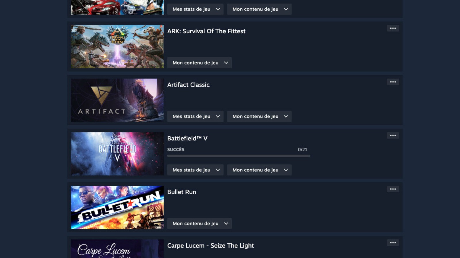460x258 pixels.
Task: Open the three-dot menu for ARK: Survival Of The Fittest
Action: point(393,28)
